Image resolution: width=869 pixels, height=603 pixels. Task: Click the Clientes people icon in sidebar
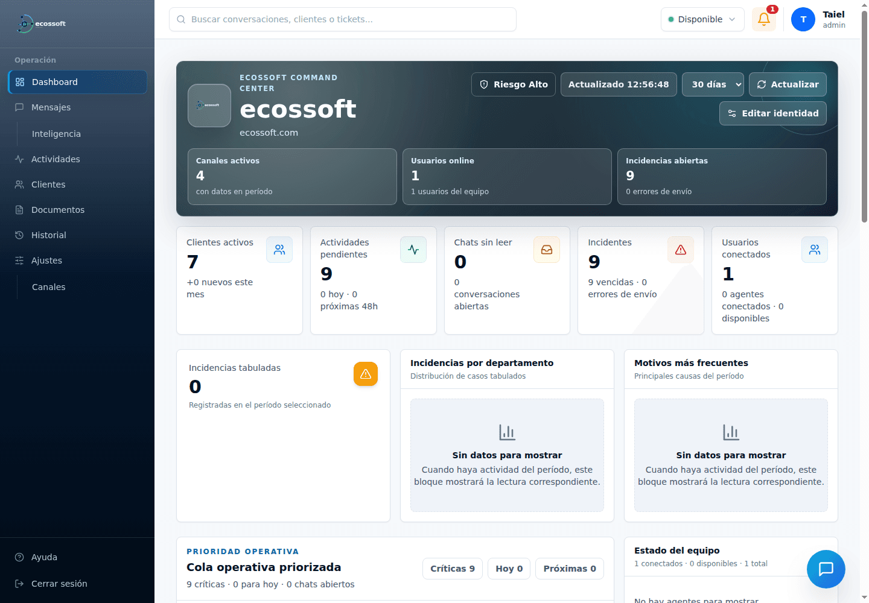[19, 185]
